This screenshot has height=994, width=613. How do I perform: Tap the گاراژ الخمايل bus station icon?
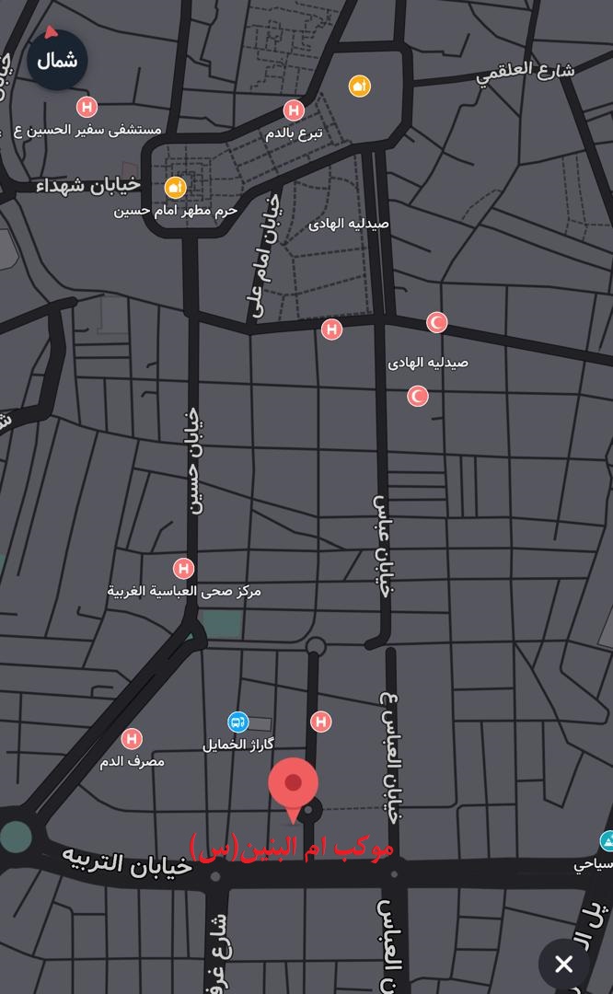tap(237, 722)
